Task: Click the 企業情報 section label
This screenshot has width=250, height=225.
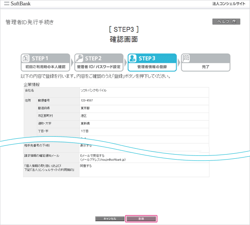Action: pyautogui.click(x=32, y=85)
